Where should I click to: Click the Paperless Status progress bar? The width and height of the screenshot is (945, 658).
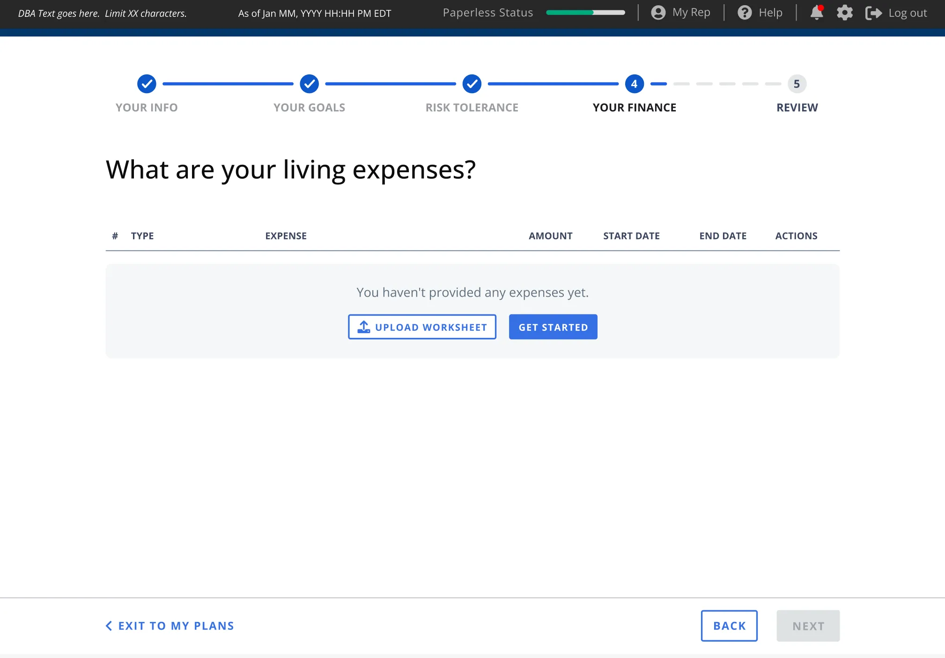pyautogui.click(x=585, y=13)
